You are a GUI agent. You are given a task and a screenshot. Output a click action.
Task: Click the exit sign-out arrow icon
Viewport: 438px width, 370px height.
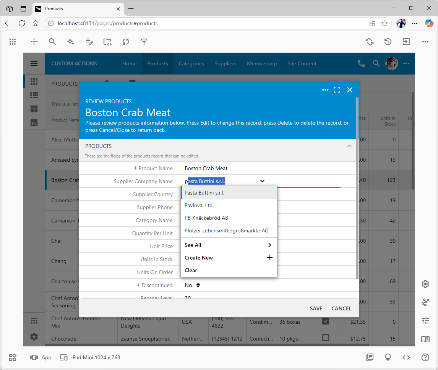[x=406, y=42]
